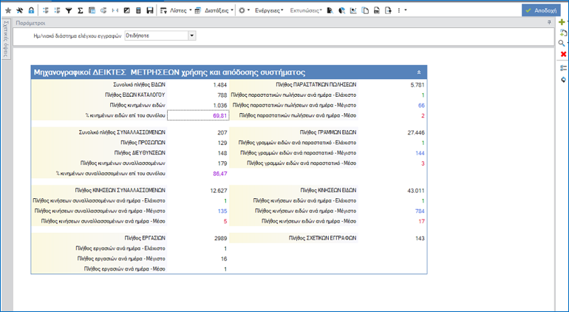Click the value 148 for ΔΙΕΥΘΥΝΣΕΩΝ
The width and height of the screenshot is (569, 312).
pyautogui.click(x=222, y=153)
